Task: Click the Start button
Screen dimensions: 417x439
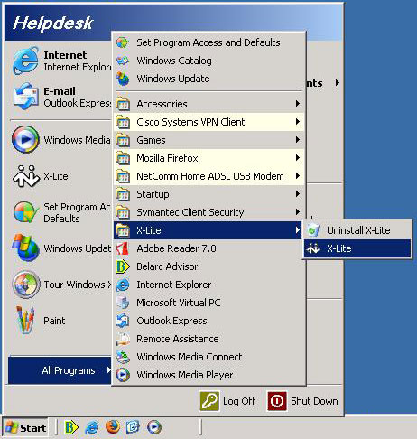Action: point(25,427)
